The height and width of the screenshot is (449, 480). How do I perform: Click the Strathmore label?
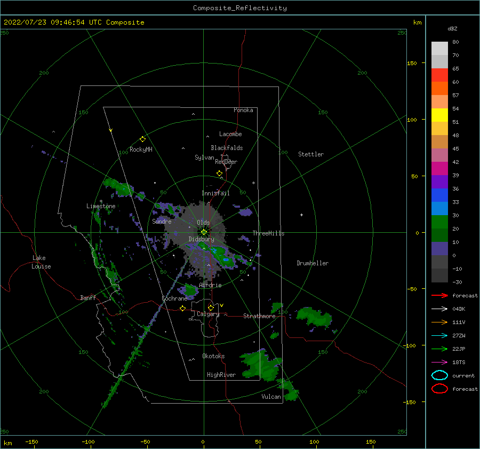(259, 316)
